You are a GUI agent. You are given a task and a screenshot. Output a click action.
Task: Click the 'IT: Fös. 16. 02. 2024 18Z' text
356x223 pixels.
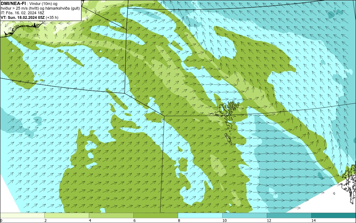coord(22,13)
